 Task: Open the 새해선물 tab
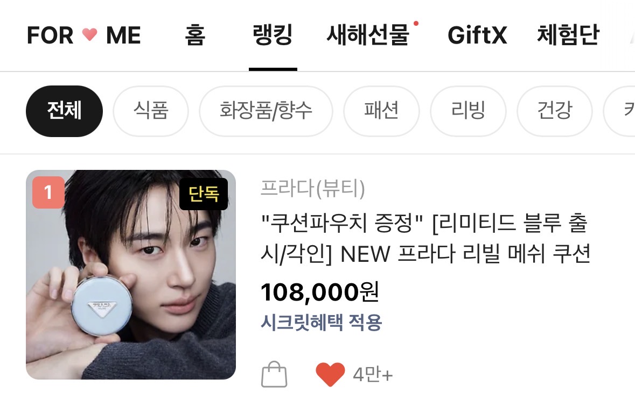[x=368, y=35]
